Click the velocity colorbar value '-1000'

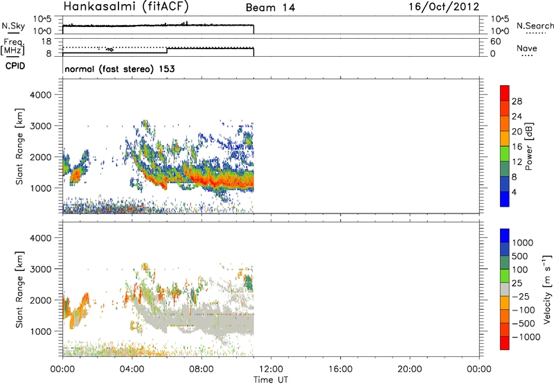[526, 337]
